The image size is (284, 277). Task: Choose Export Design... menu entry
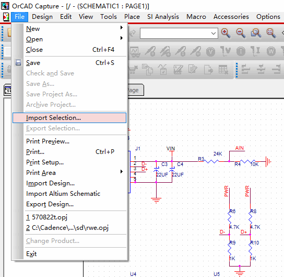[69, 204]
